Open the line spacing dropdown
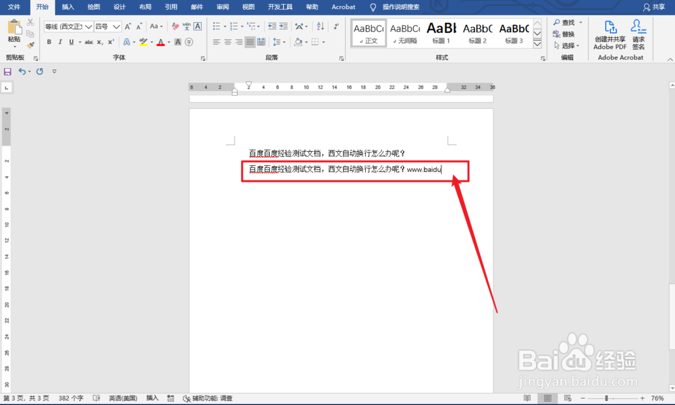 (x=279, y=42)
